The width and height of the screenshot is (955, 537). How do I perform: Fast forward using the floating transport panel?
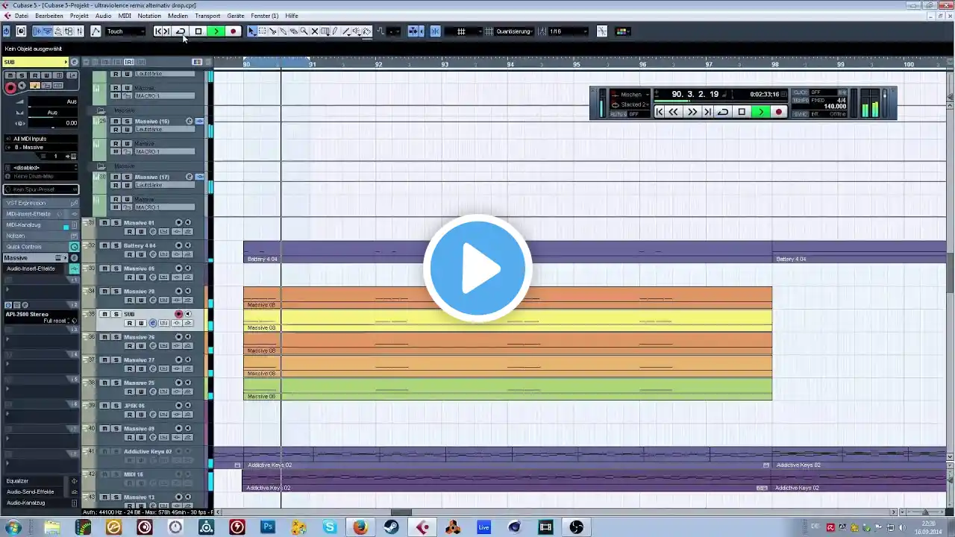tap(692, 112)
